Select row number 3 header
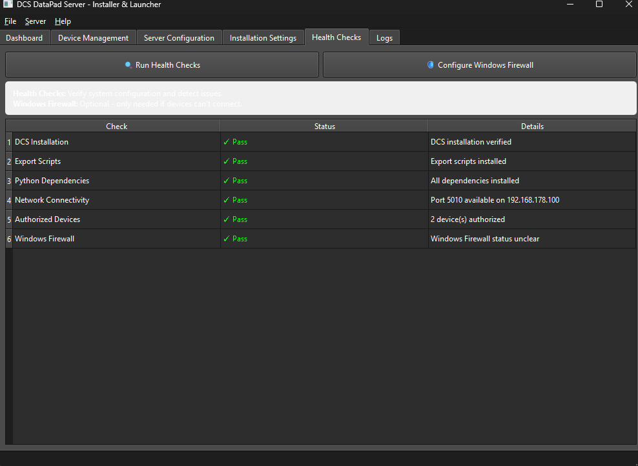The height and width of the screenshot is (466, 638). pyautogui.click(x=9, y=181)
